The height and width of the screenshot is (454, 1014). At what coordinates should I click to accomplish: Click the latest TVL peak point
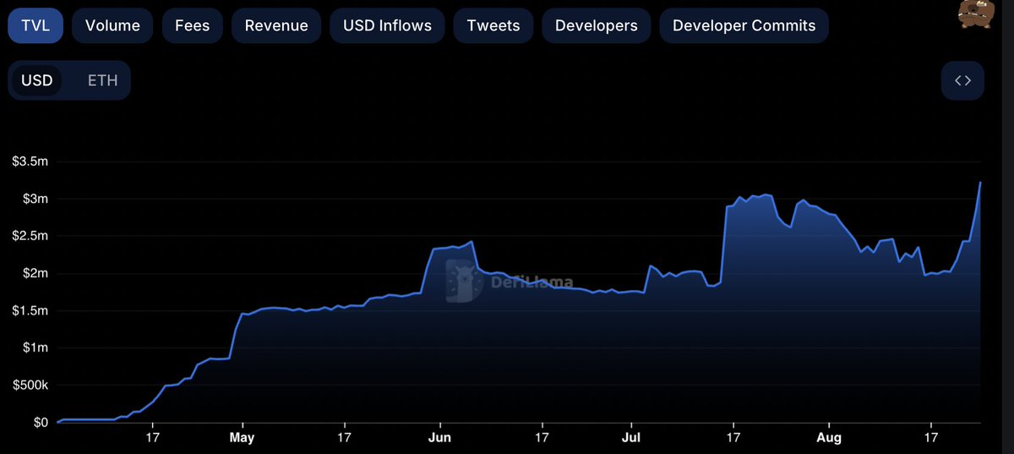pos(980,182)
